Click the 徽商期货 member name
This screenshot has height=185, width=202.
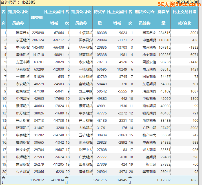[23, 91]
